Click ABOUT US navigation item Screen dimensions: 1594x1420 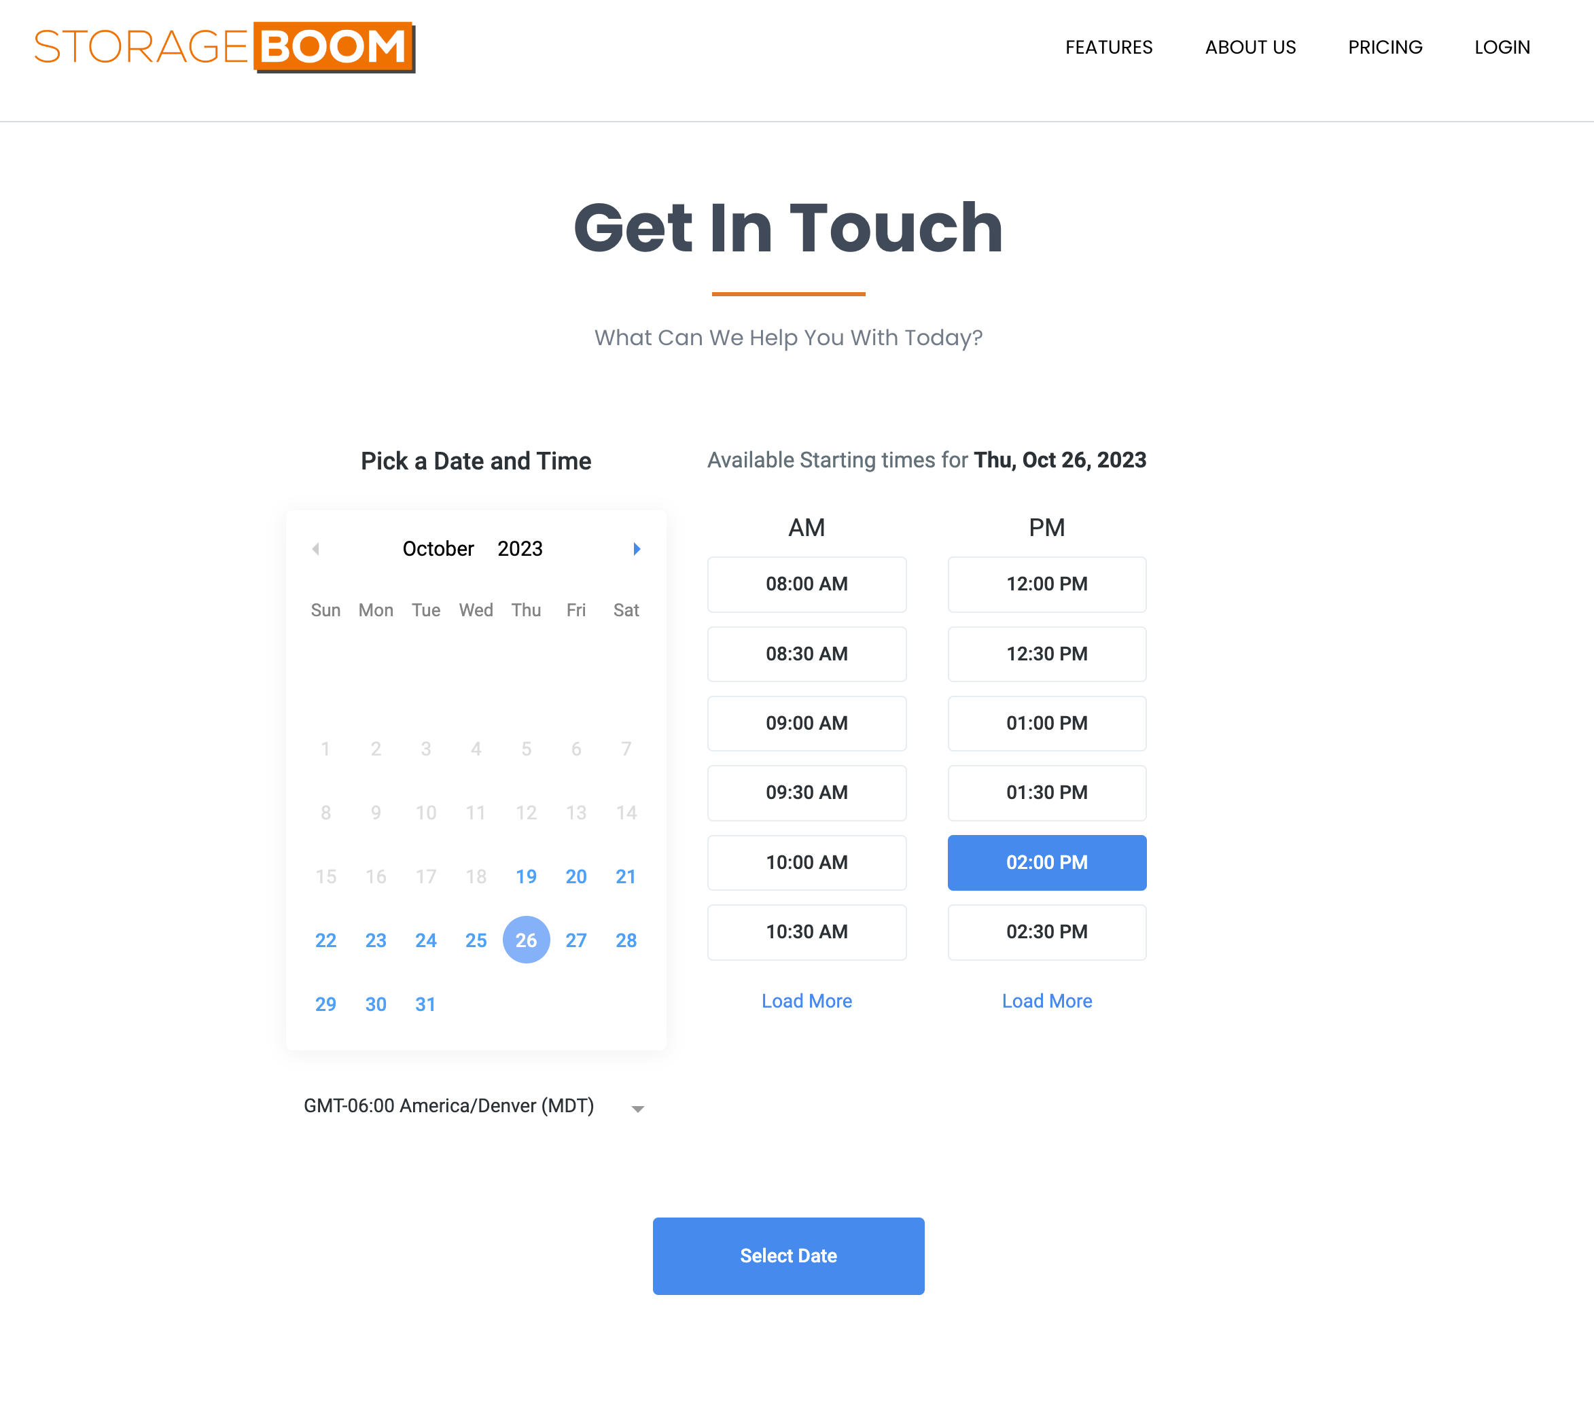click(x=1250, y=47)
